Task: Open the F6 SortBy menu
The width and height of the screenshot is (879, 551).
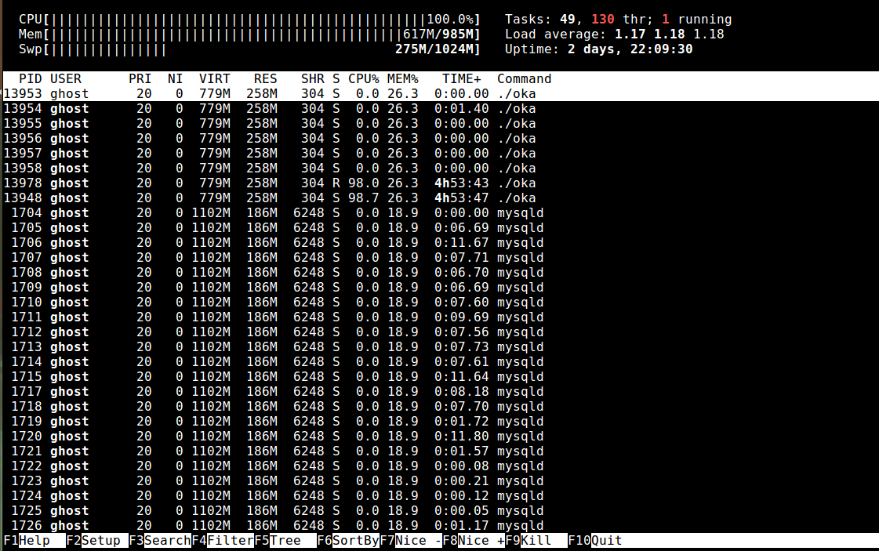Action: point(355,541)
